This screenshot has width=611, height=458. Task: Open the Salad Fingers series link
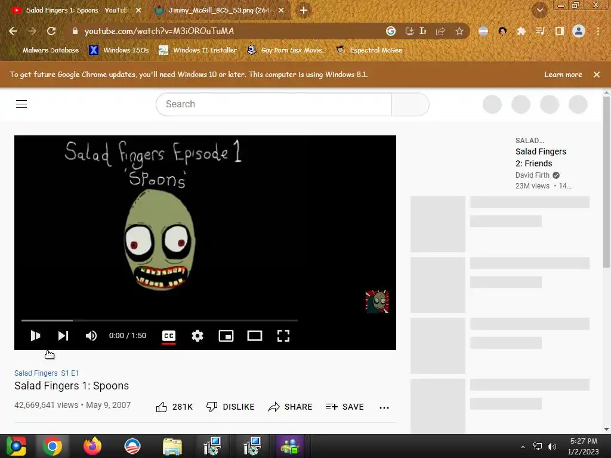click(36, 373)
